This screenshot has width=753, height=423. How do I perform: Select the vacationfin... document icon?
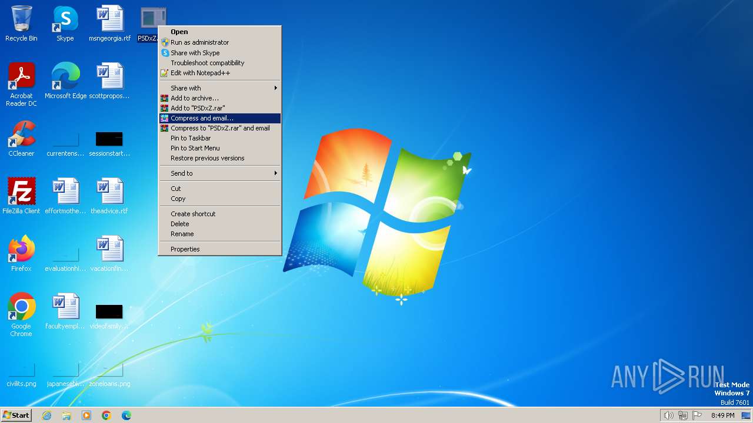coord(109,254)
